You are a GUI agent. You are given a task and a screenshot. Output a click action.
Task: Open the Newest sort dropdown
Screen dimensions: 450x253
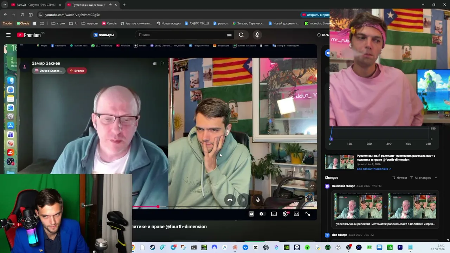pyautogui.click(x=399, y=178)
